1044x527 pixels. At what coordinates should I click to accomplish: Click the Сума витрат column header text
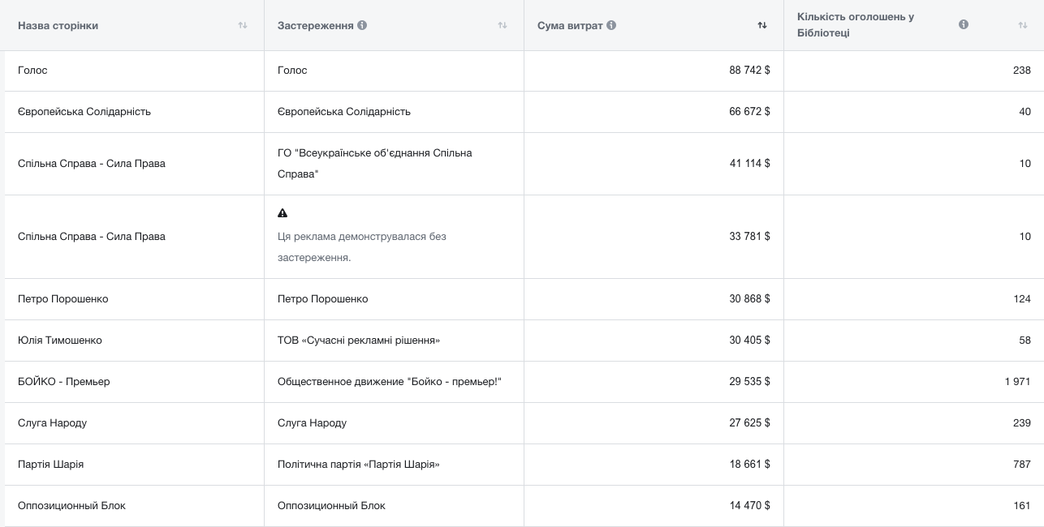point(570,25)
